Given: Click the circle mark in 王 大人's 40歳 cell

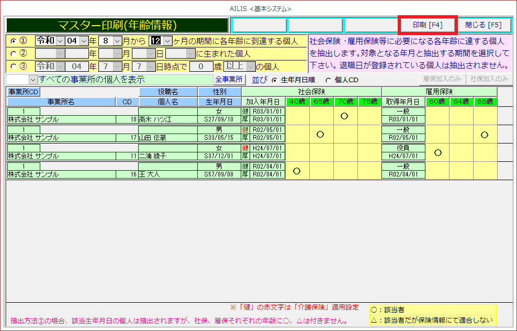Looking at the screenshot, I should [x=297, y=171].
